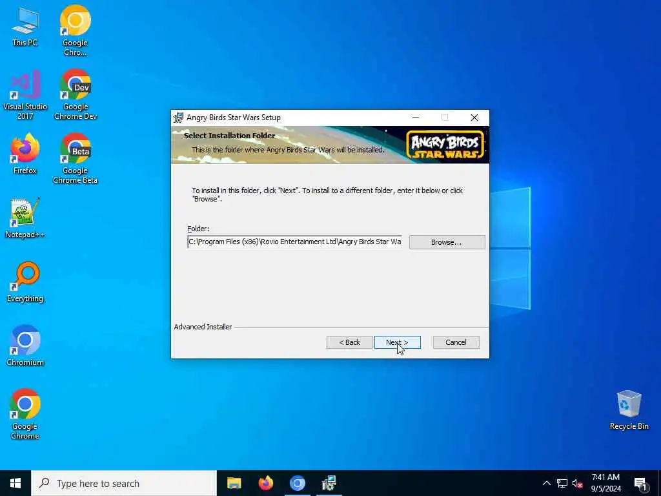
Task: Click the taskbar search box
Action: [x=124, y=483]
